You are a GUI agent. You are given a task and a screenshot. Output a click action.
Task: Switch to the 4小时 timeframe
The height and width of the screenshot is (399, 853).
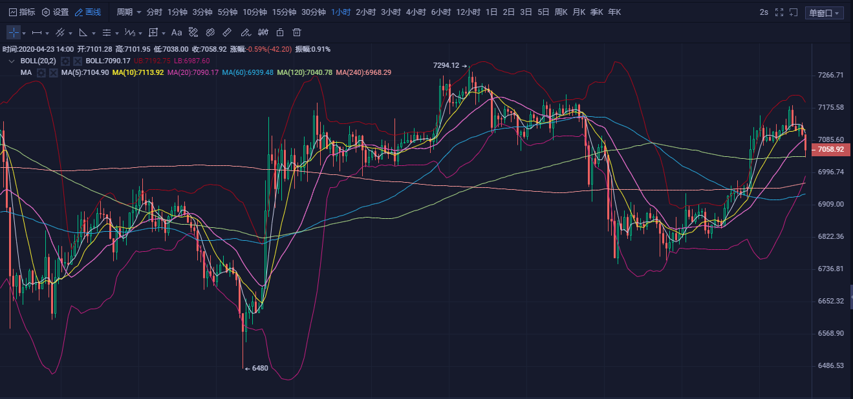[x=416, y=12]
